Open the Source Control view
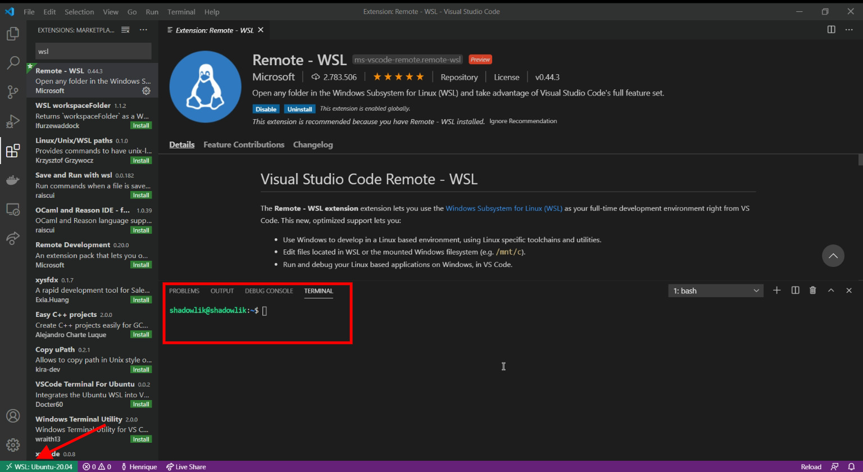 coord(13,92)
